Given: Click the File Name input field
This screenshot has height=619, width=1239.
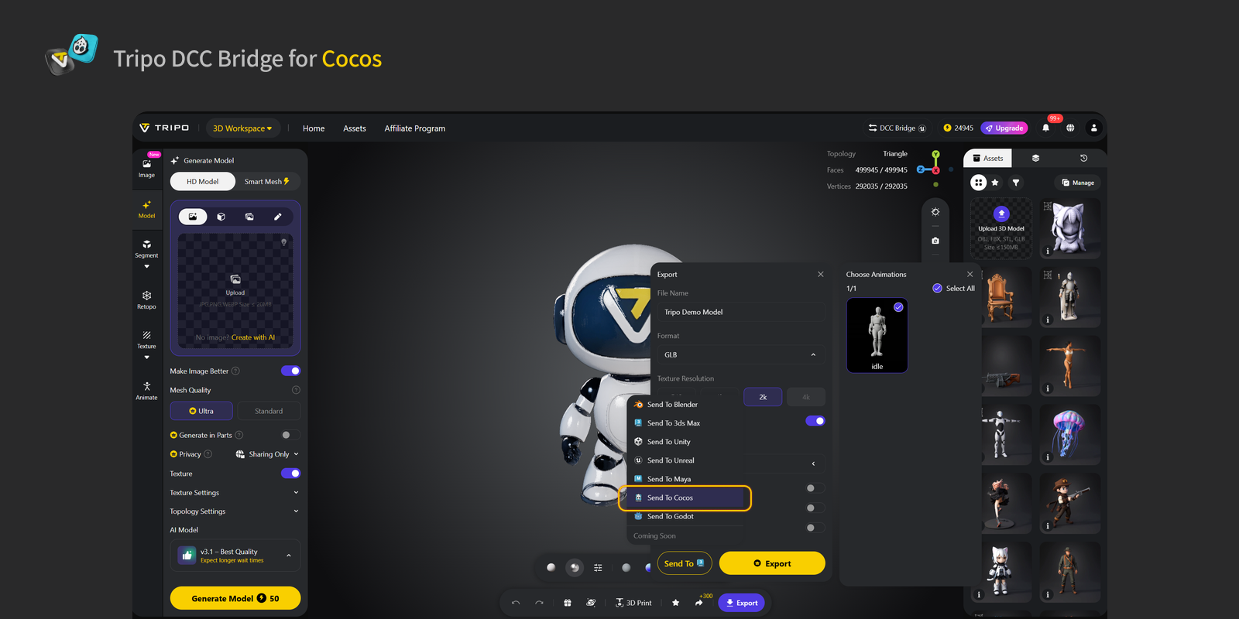Looking at the screenshot, I should pos(740,312).
